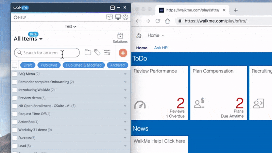Open the Recruiting card
The image size is (272, 153).
pos(260,93)
